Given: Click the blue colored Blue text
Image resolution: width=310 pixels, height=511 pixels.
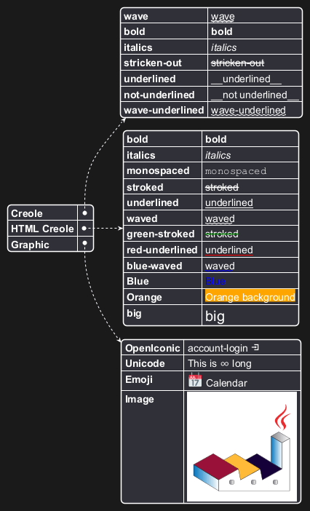Looking at the screenshot, I should (215, 281).
